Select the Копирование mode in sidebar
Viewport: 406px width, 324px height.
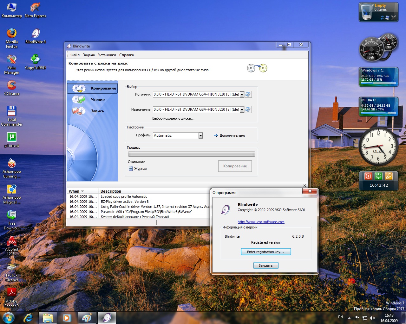pyautogui.click(x=92, y=88)
